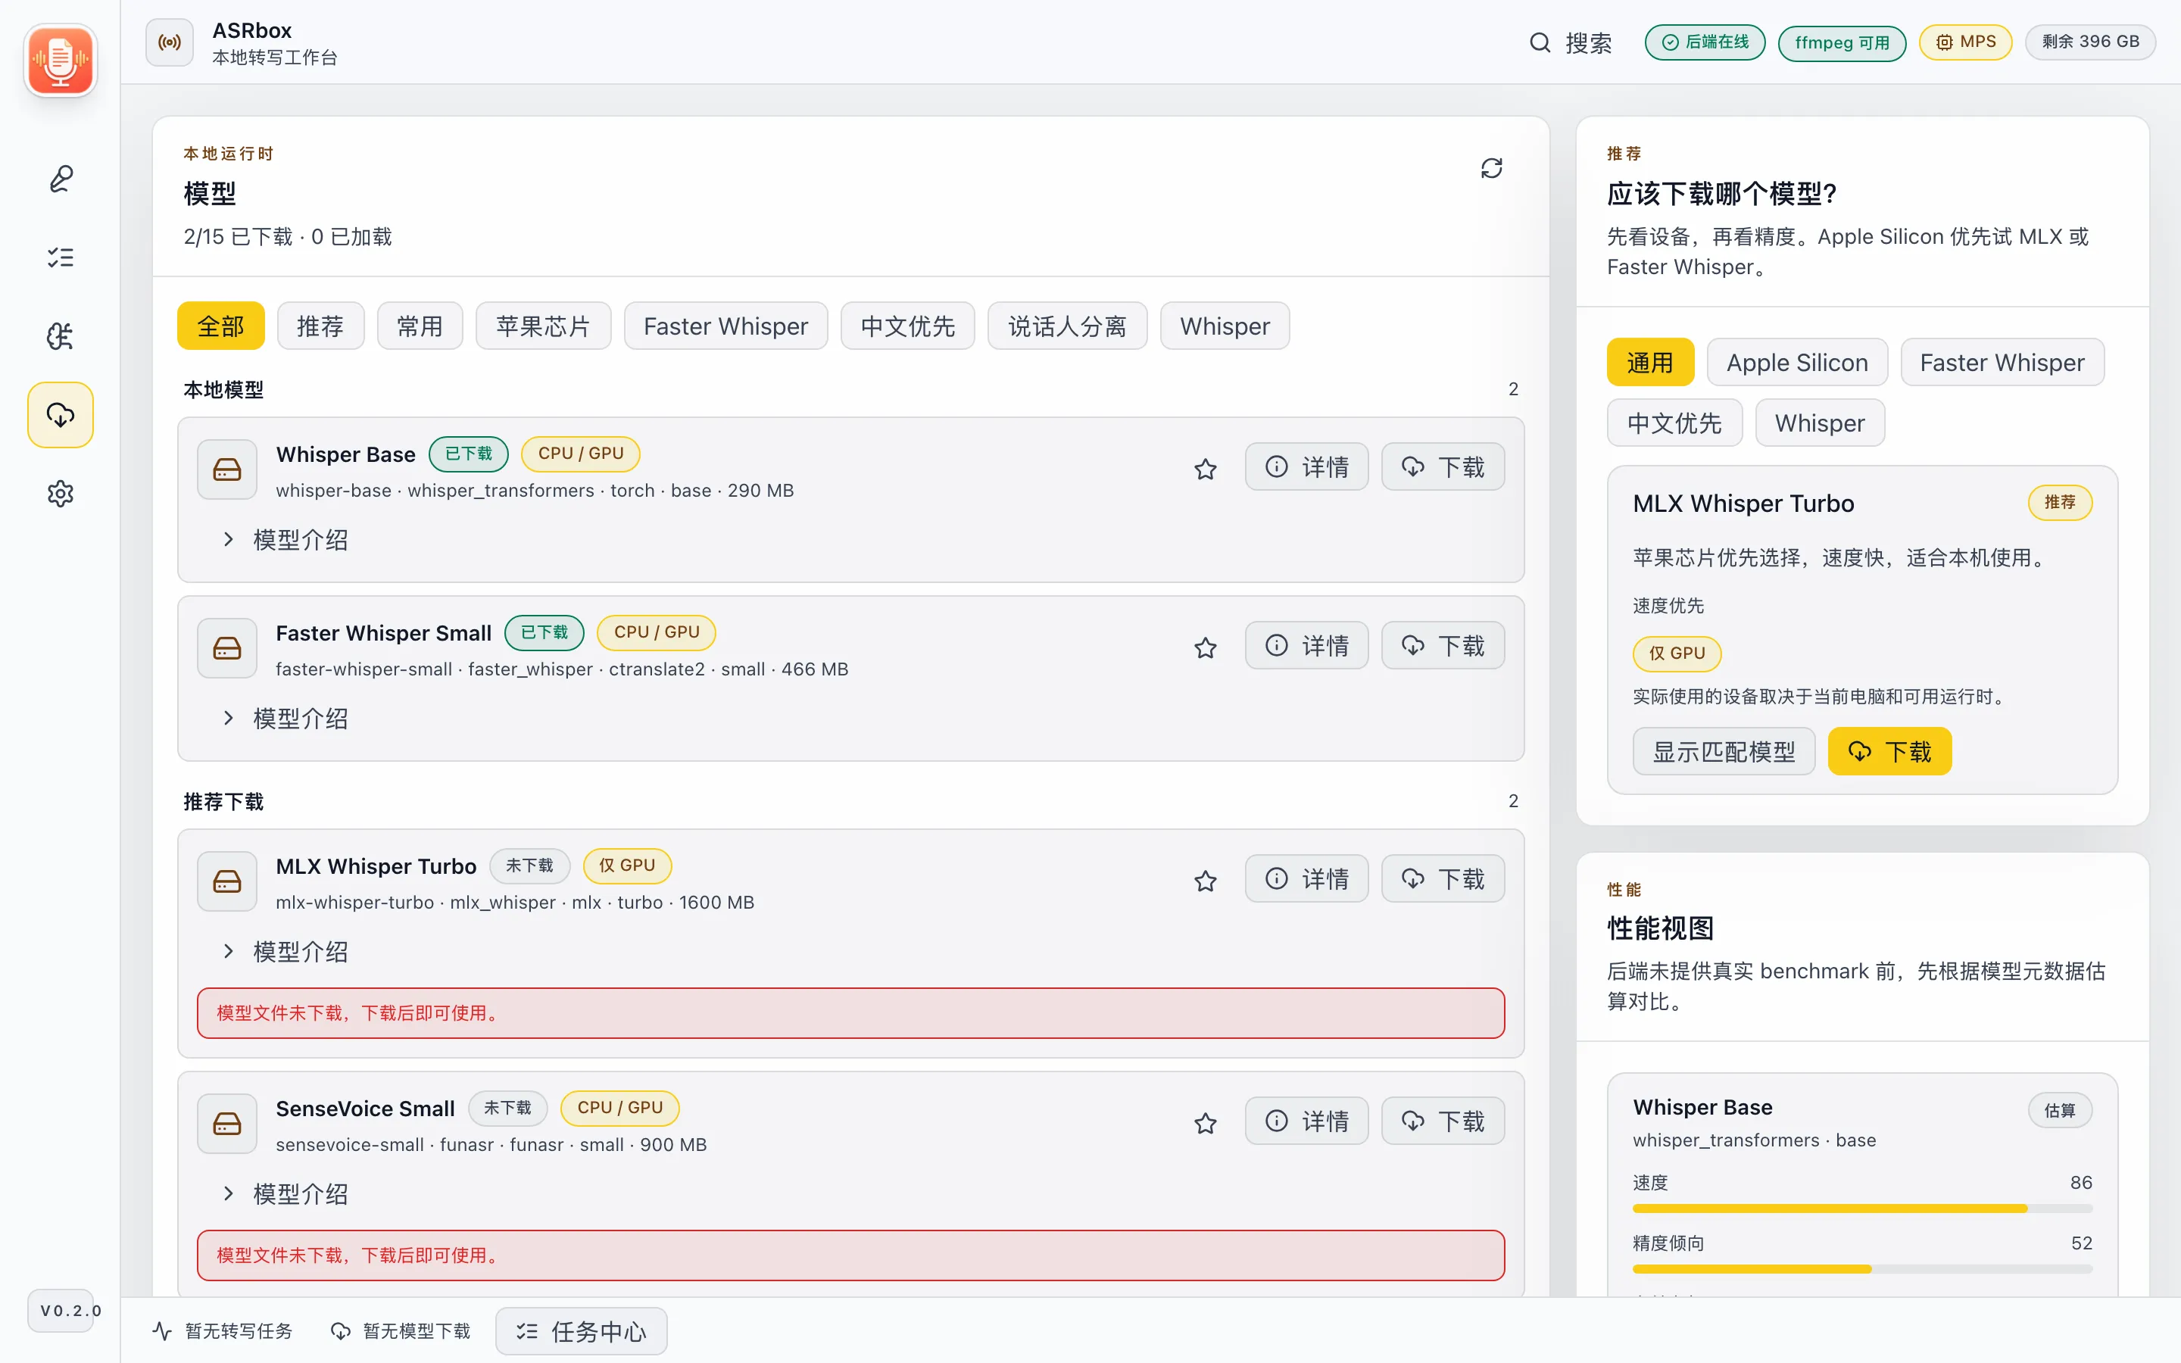
Task: Star the MLX Whisper Turbo model
Action: point(1205,881)
